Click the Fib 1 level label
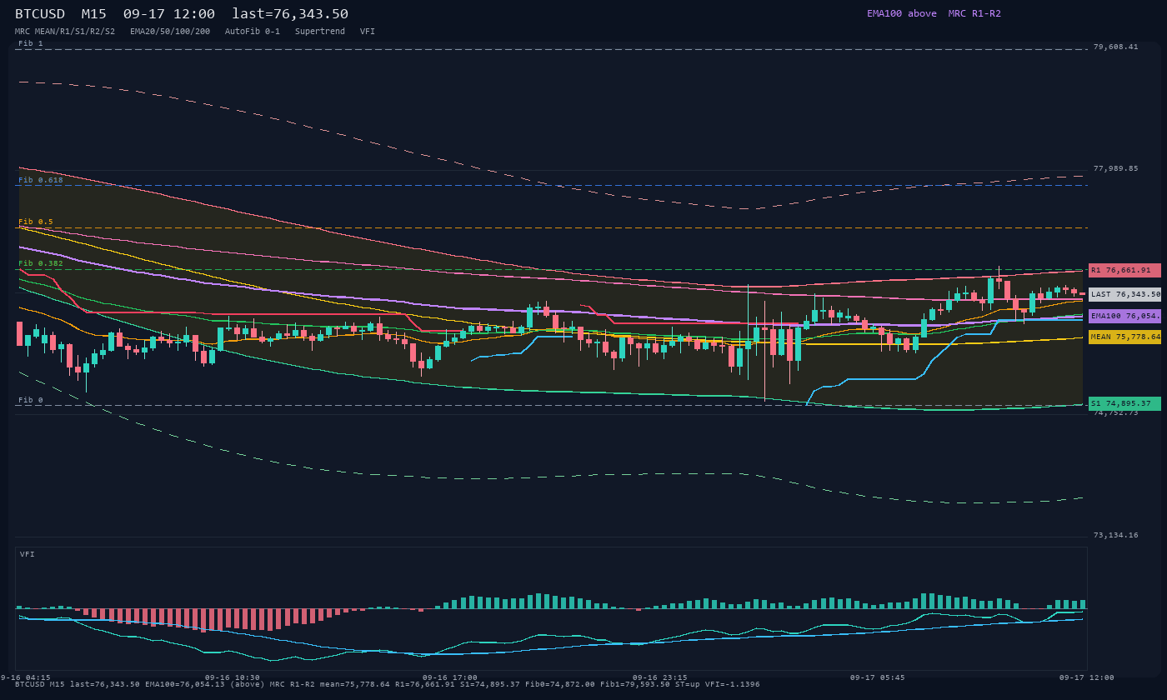The image size is (1167, 700). pos(31,43)
